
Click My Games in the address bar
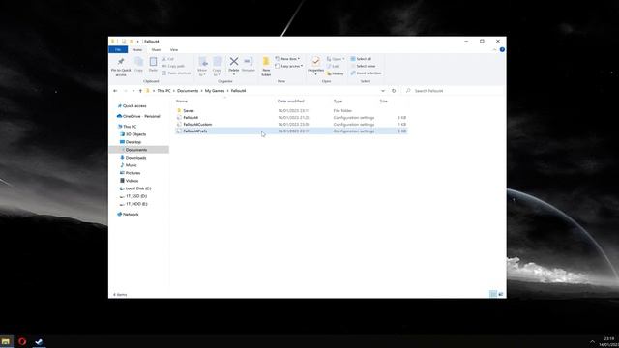tap(215, 91)
